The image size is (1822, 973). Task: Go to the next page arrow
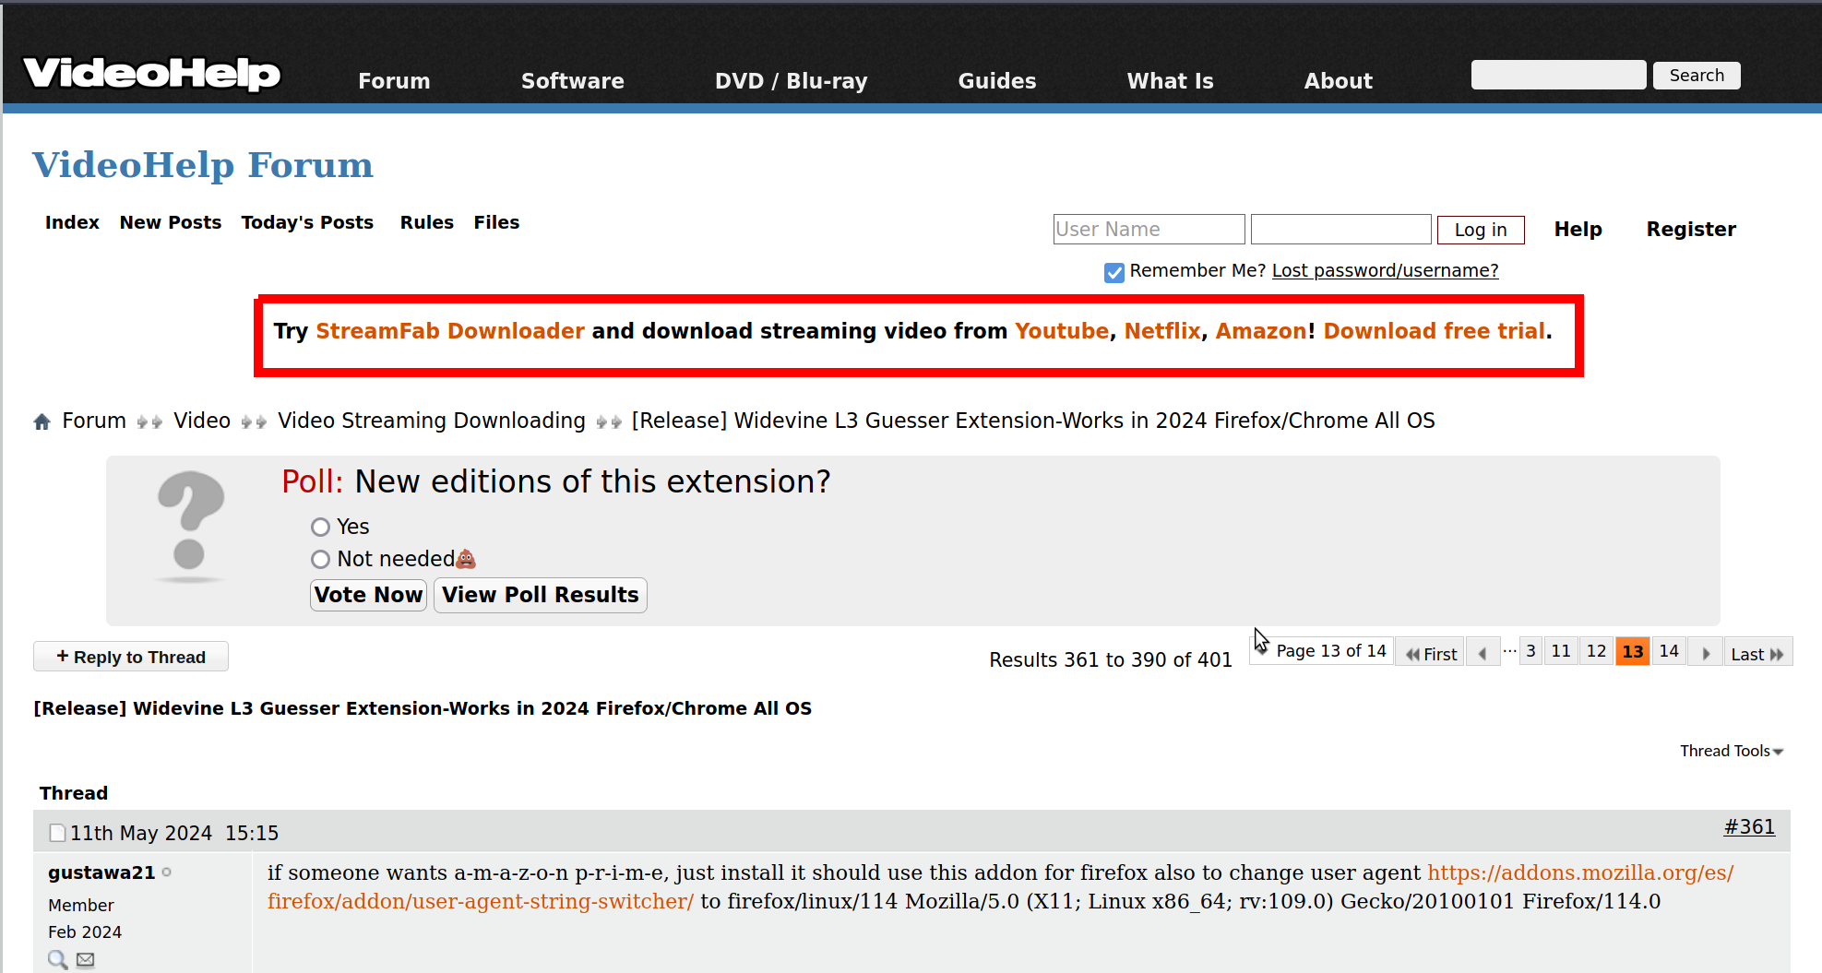pos(1706,653)
